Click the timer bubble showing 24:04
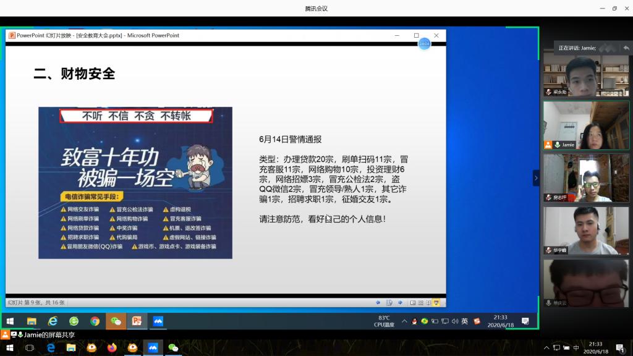This screenshot has width=633, height=356. [424, 44]
